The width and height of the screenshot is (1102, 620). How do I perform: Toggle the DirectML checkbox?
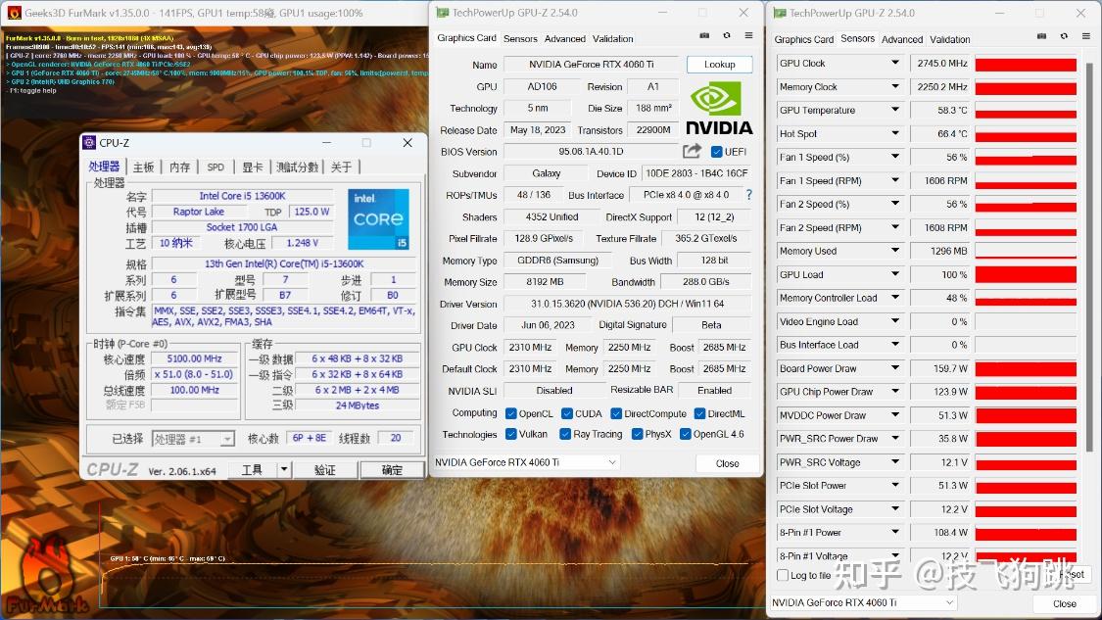click(699, 413)
